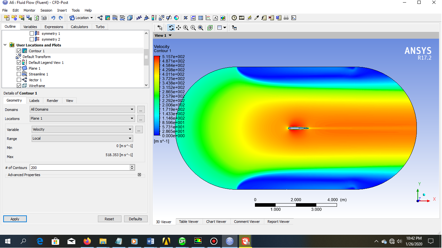Image resolution: width=442 pixels, height=248 pixels.
Task: Click the Probe eyedropper tool icon
Action: pos(257,18)
